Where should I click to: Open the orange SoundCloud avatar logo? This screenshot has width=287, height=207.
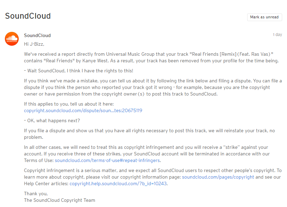[12, 38]
